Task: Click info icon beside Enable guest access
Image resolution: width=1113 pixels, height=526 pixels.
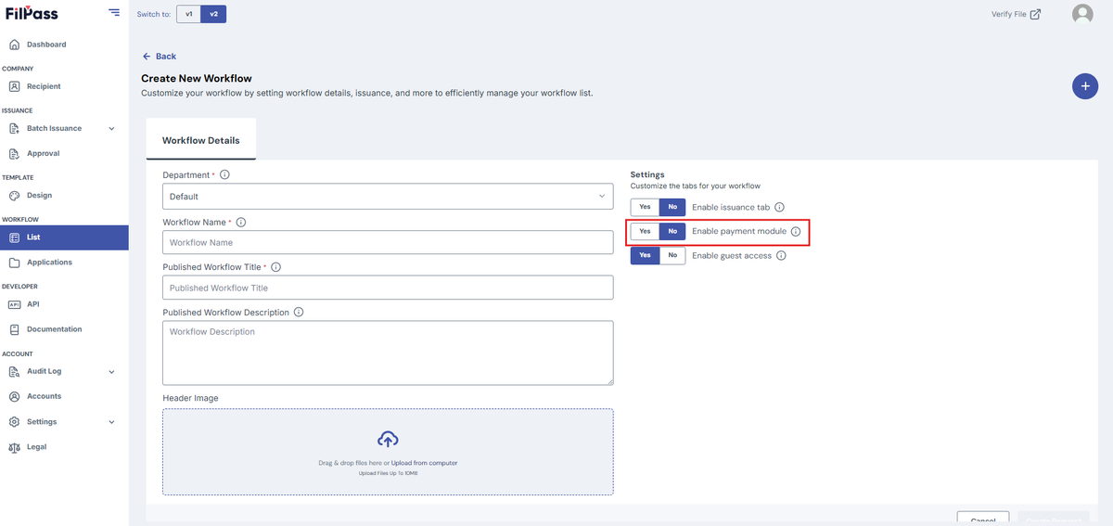Action: tap(781, 256)
